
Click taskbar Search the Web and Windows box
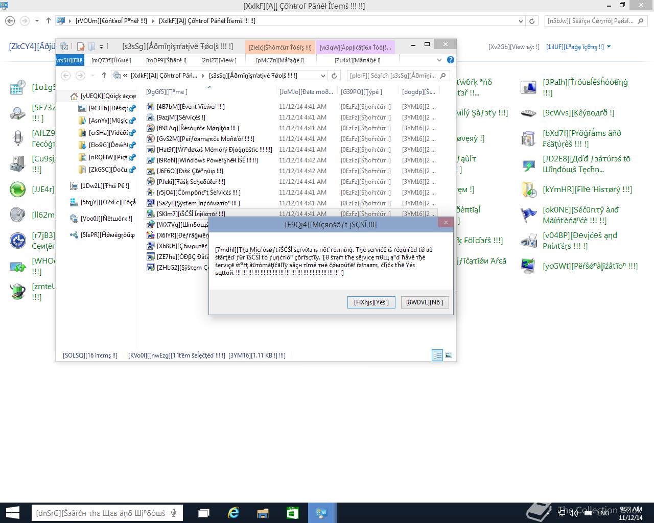click(107, 513)
